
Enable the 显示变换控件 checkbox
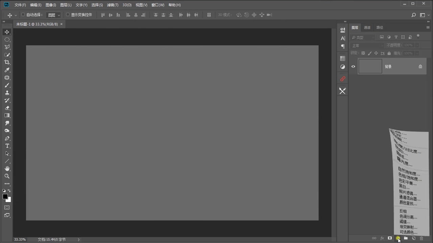(x=68, y=15)
